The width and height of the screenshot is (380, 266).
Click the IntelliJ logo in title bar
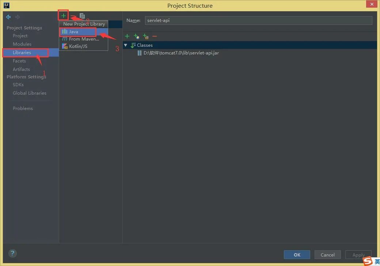[7, 5]
